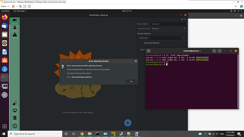Click into the Stream Name field
The height and width of the screenshot is (137, 244).
coord(169,24)
